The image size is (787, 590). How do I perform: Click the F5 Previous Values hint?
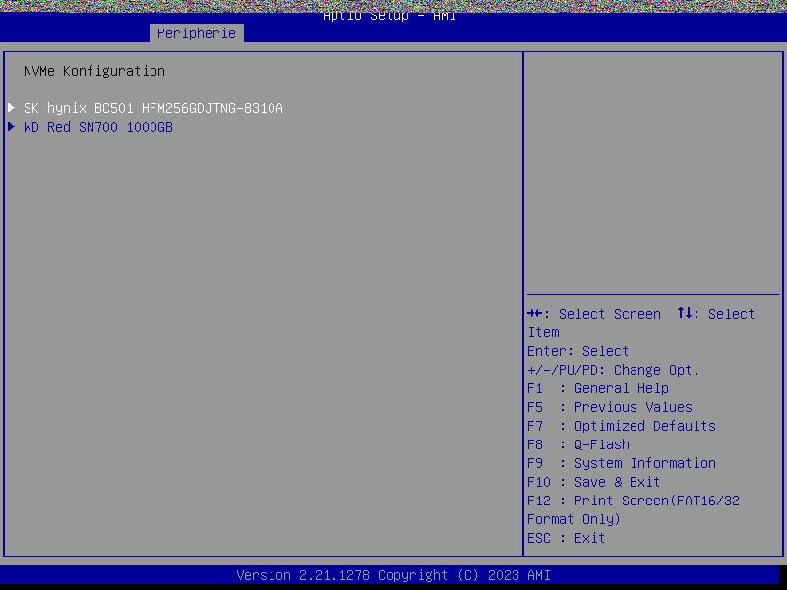click(610, 407)
